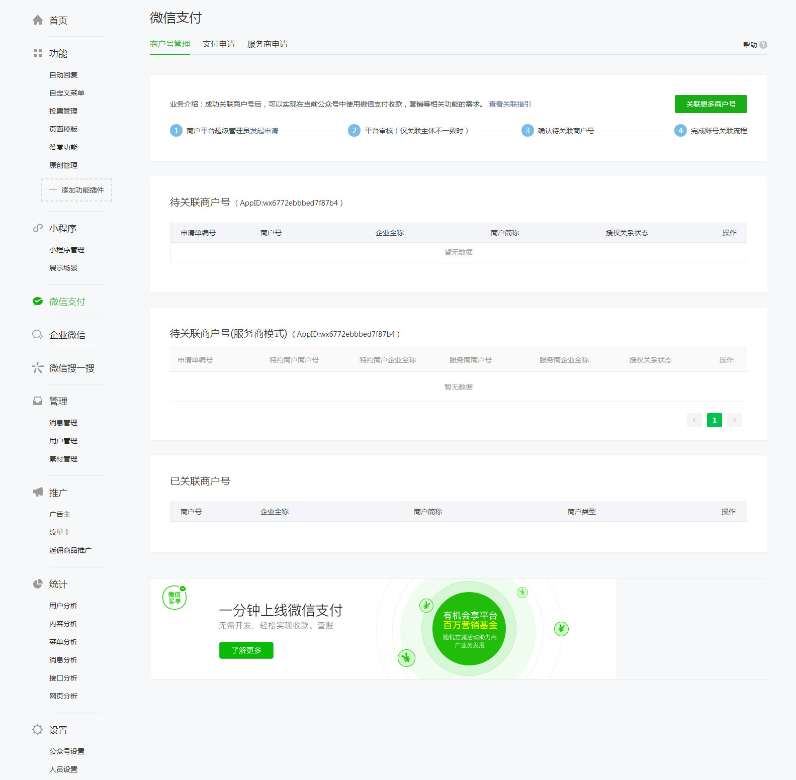Open 微信搜一搜 in the sidebar

[x=72, y=368]
